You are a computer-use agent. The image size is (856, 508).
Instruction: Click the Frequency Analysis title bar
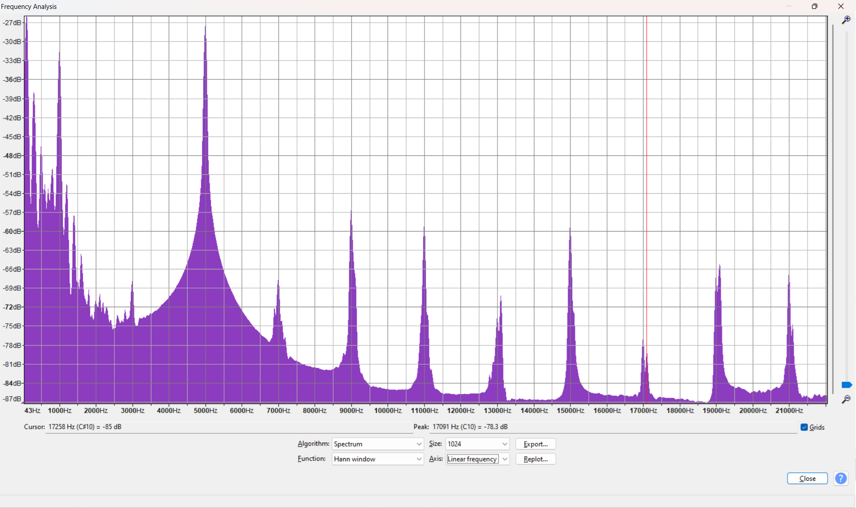point(29,6)
